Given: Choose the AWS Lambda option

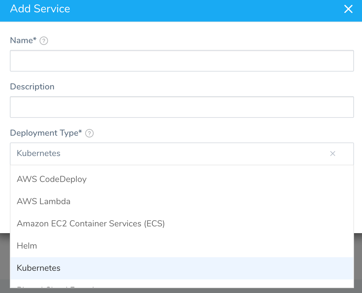Looking at the screenshot, I should [182, 201].
